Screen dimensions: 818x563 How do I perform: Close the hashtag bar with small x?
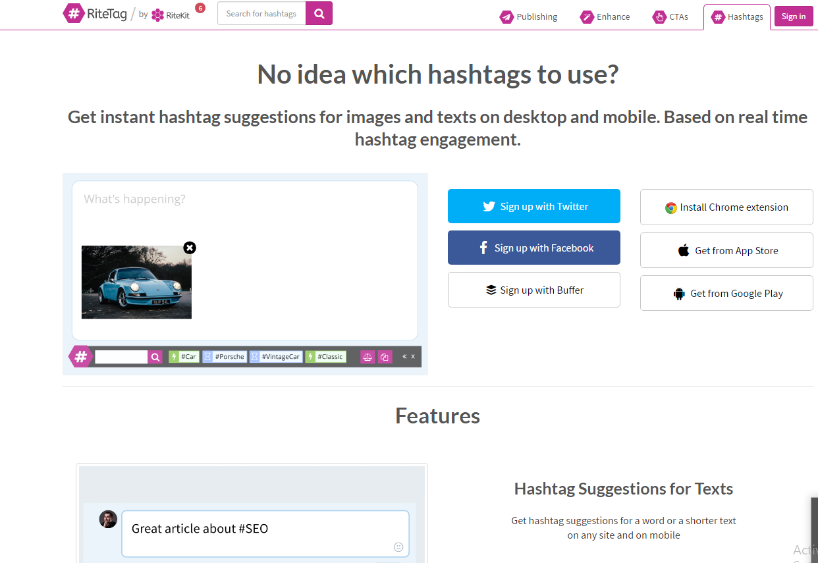[413, 357]
